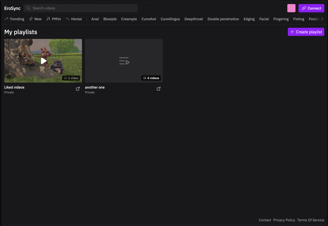Click the '1 video' count badge

click(71, 78)
